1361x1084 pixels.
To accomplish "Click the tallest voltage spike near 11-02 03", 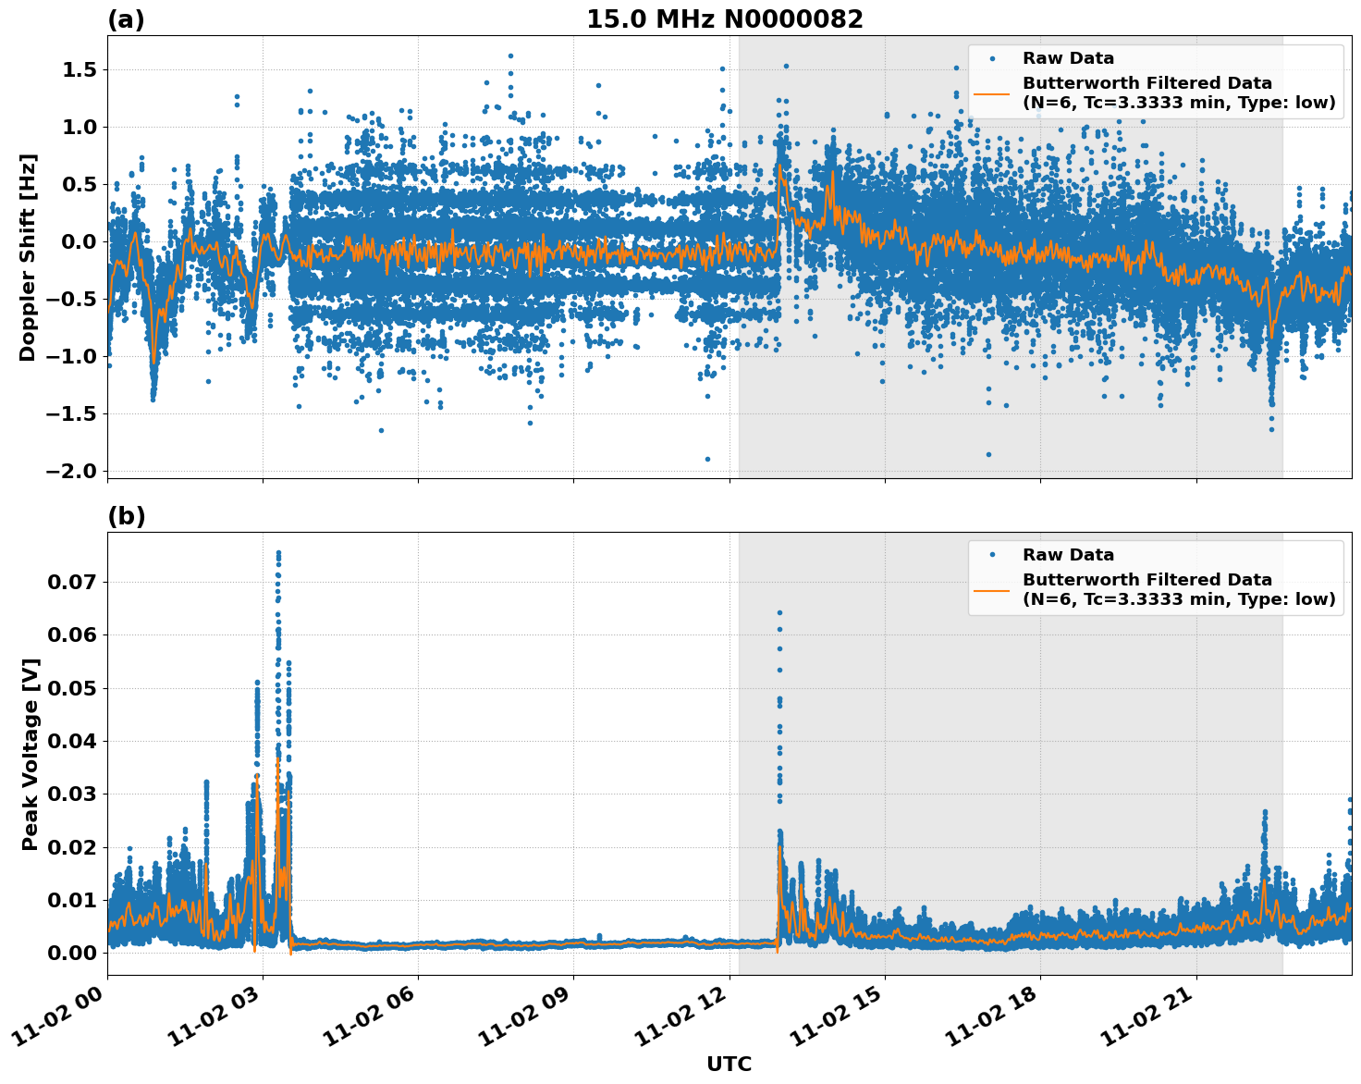I will click(278, 552).
